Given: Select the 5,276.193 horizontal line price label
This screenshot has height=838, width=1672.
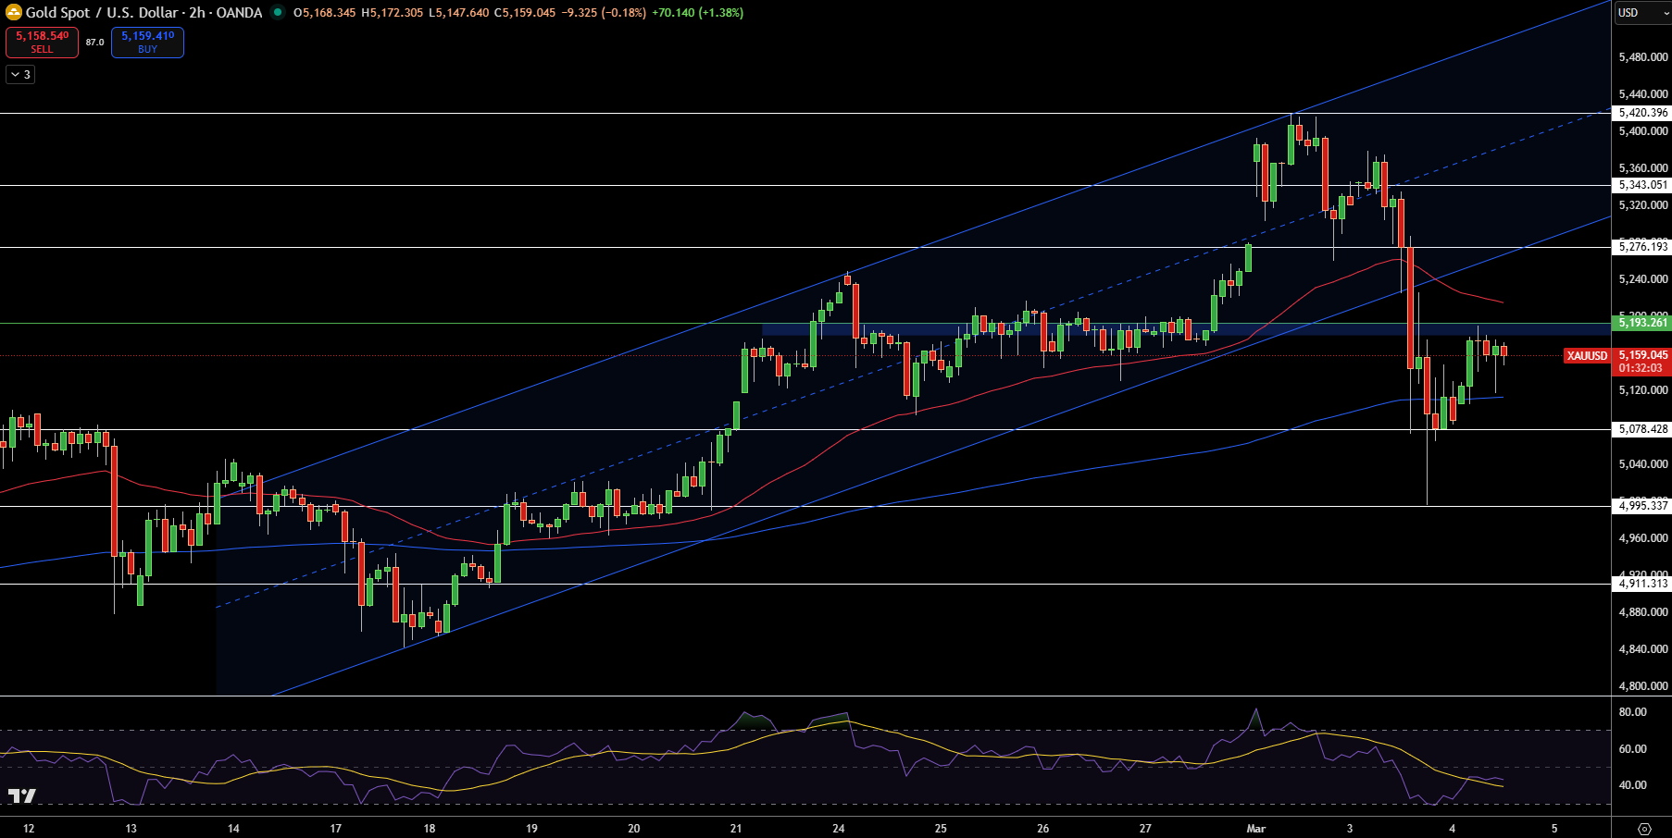Looking at the screenshot, I should (1641, 247).
